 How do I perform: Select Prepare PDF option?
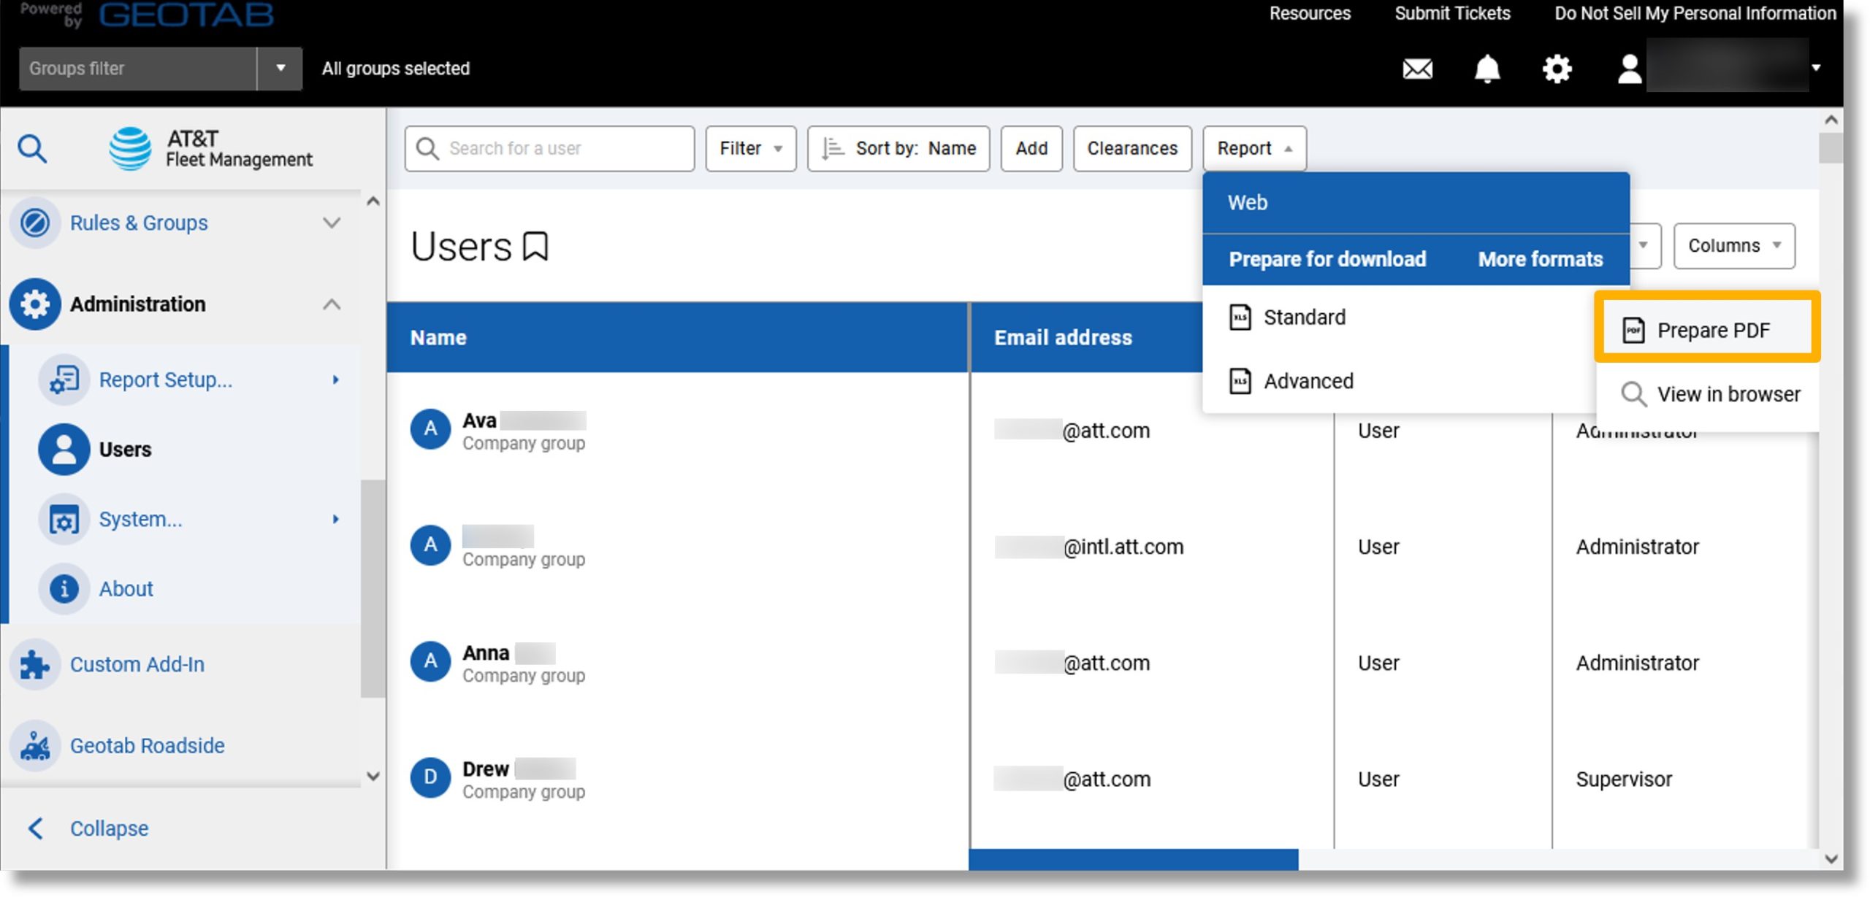pos(1707,331)
